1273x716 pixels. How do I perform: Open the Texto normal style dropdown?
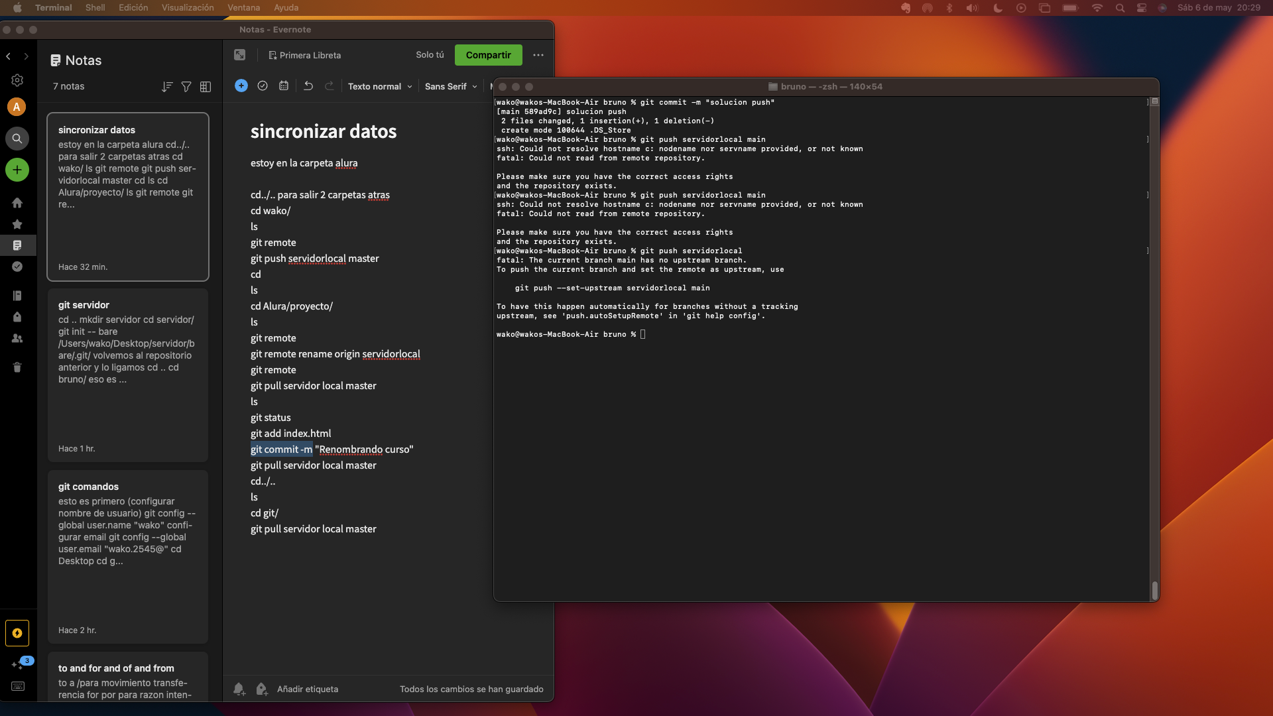click(x=380, y=86)
